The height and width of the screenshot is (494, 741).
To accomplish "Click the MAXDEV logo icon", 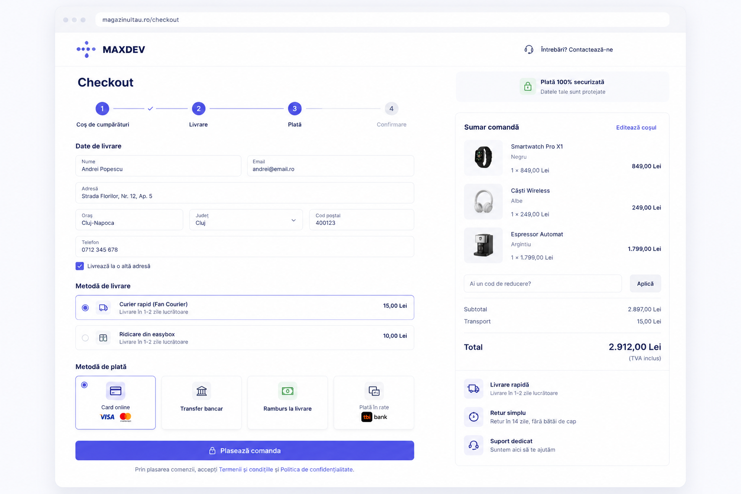I will pyautogui.click(x=86, y=49).
